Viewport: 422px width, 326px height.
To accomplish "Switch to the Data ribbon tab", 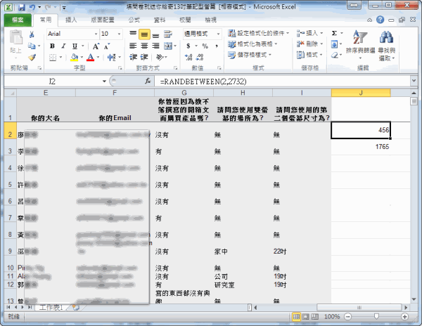I will click(160, 20).
